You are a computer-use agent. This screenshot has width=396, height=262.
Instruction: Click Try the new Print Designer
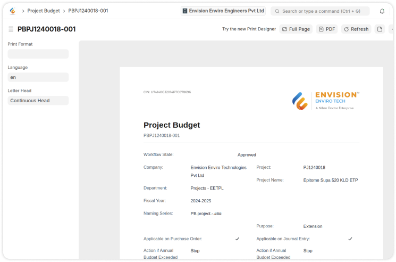[249, 29]
